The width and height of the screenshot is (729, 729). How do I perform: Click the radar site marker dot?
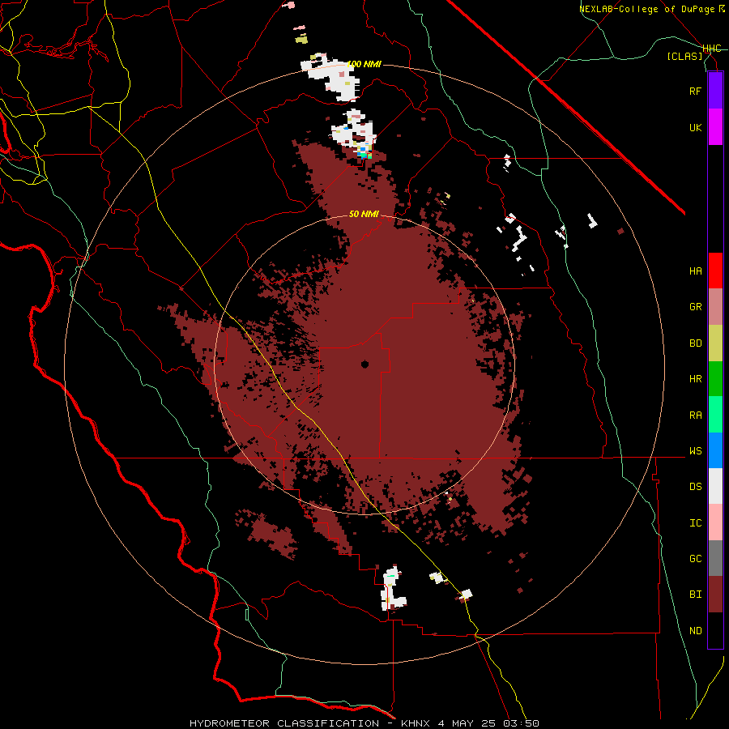[365, 364]
